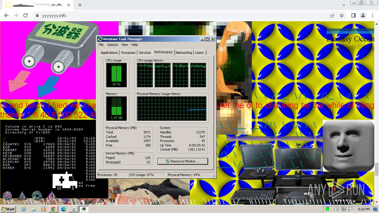
Task: Switch to the Processes tab
Action: [x=128, y=53]
